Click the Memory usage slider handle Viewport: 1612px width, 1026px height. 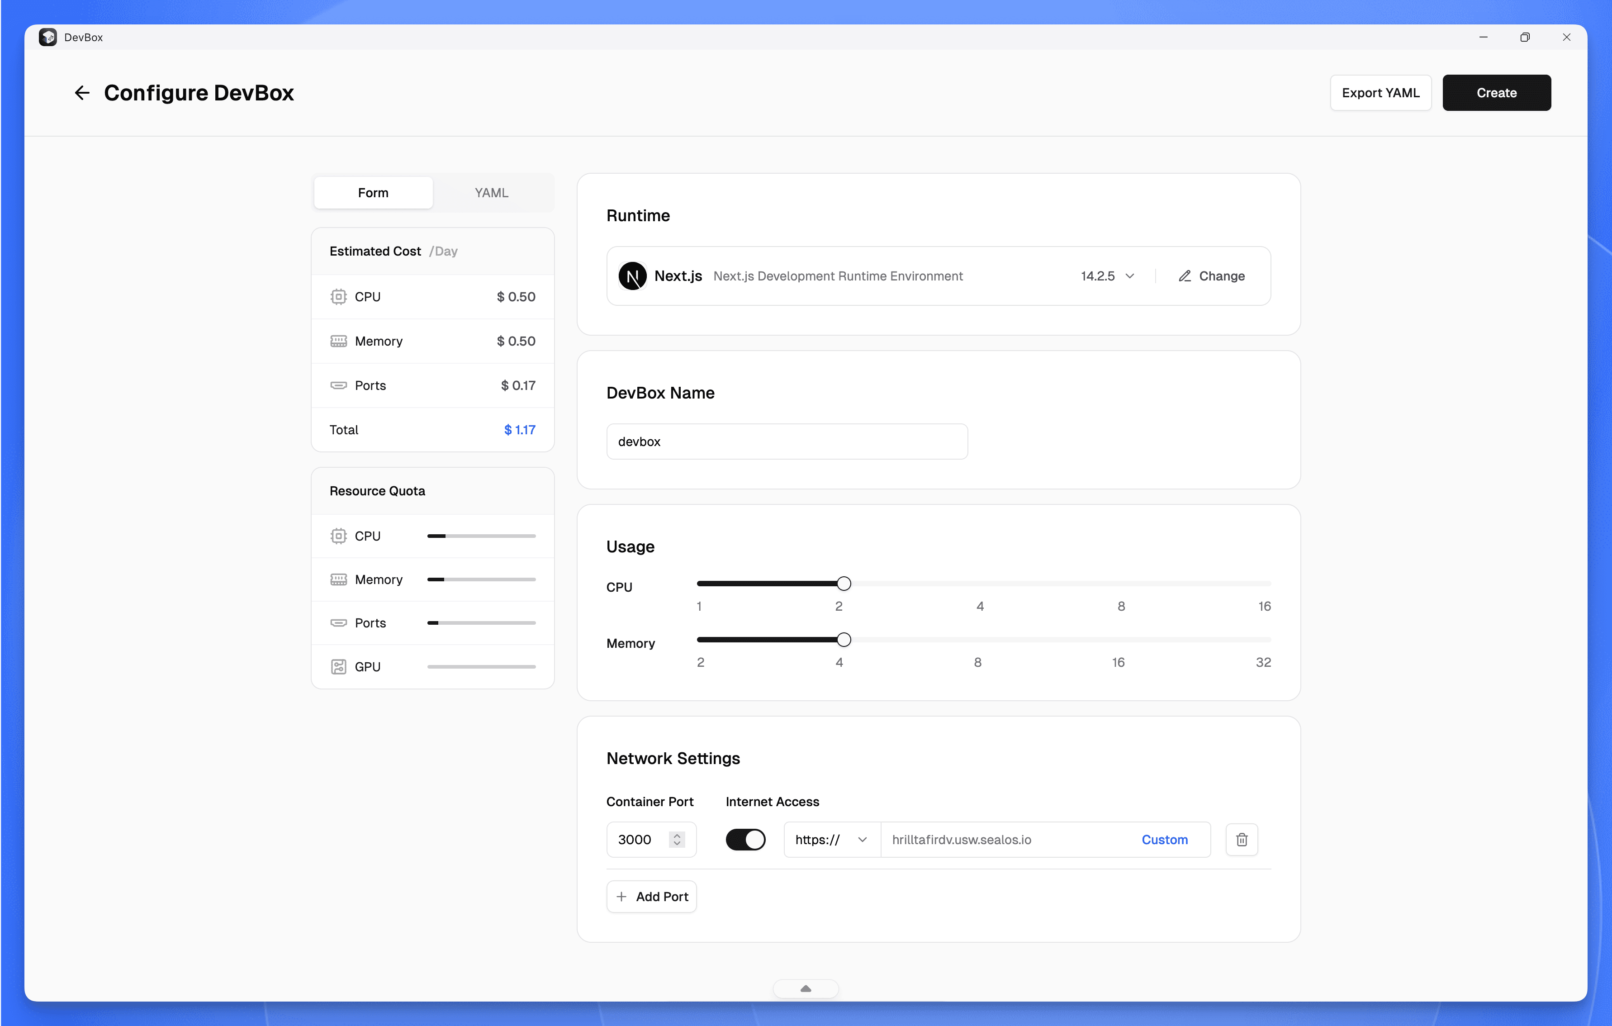pyautogui.click(x=844, y=640)
